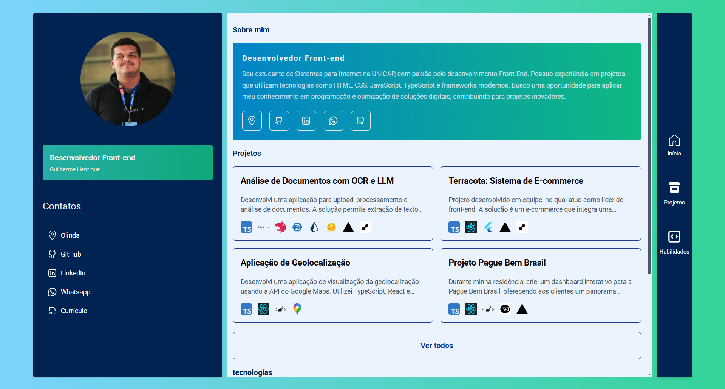Open the GitHub contact link in sidebar

pyautogui.click(x=71, y=254)
